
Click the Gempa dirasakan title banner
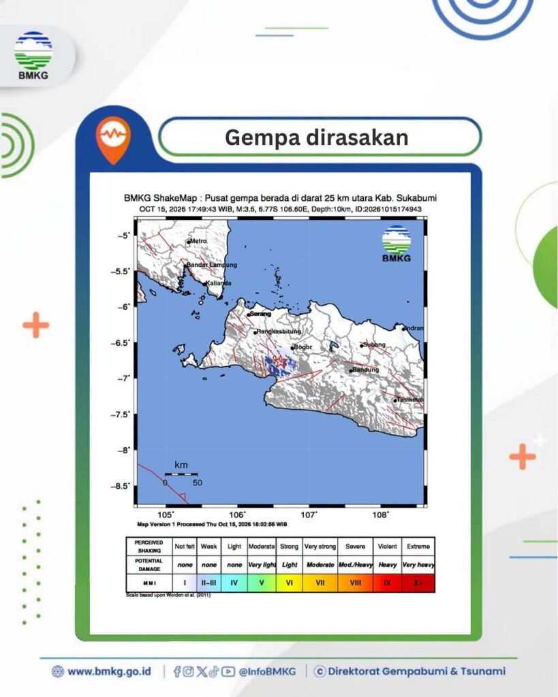click(320, 137)
